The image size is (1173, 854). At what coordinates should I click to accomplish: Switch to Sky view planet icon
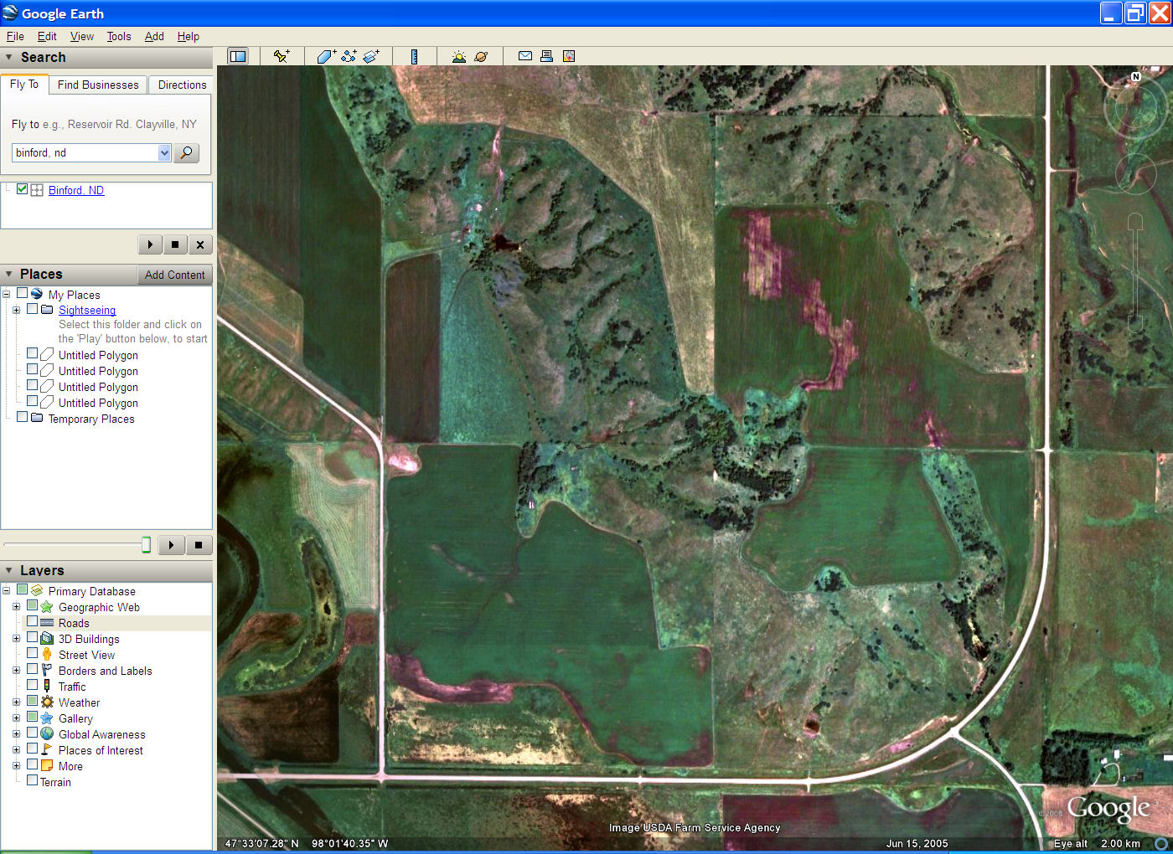click(x=481, y=56)
